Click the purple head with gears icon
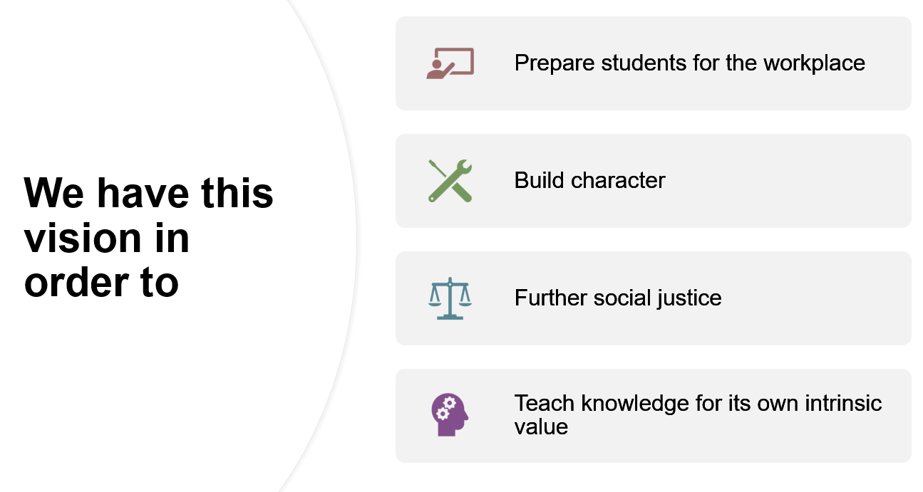 450,415
